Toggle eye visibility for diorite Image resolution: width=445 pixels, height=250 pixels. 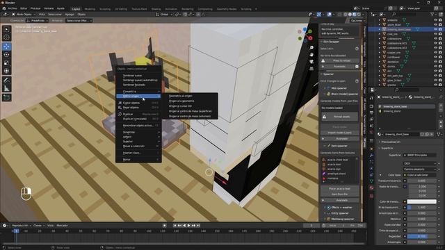[x=435, y=67]
